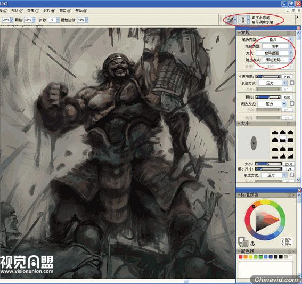Open brush selector flyout arrow at far right
The image size is (302, 284).
click(x=297, y=17)
